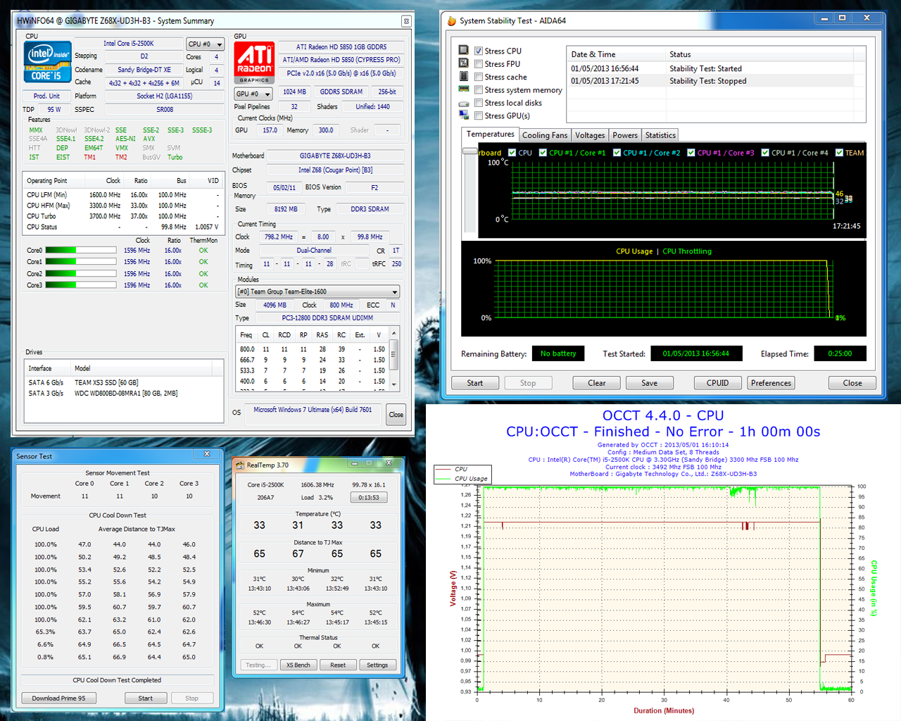The height and width of the screenshot is (721, 901).
Task: Click the ATI Radeon Graphics logo
Action: (x=254, y=63)
